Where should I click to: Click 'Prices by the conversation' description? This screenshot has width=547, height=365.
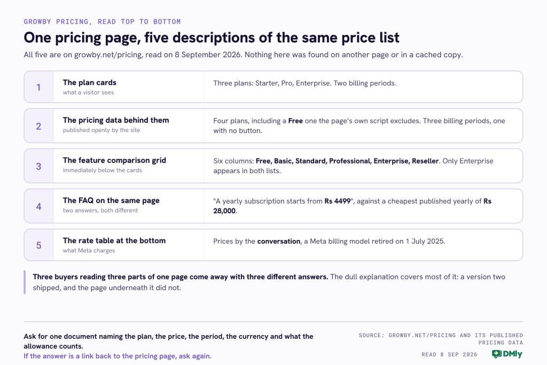point(329,242)
